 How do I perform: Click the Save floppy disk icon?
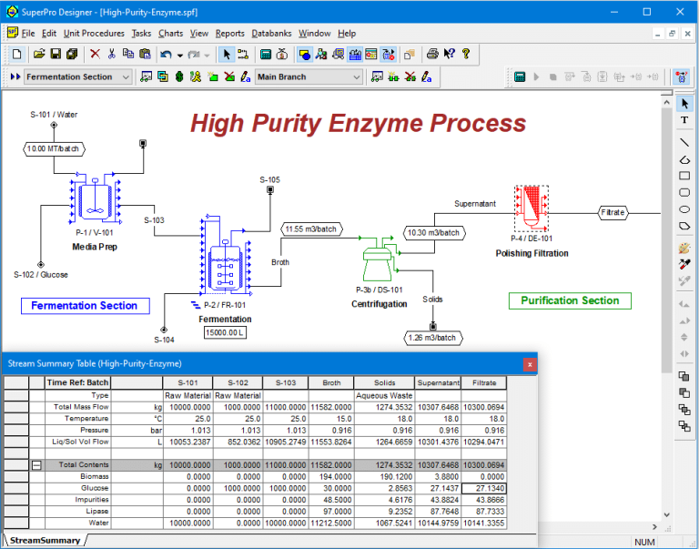click(56, 54)
